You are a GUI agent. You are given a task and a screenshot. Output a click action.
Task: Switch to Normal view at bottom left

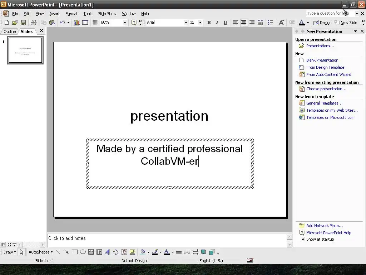3,245
